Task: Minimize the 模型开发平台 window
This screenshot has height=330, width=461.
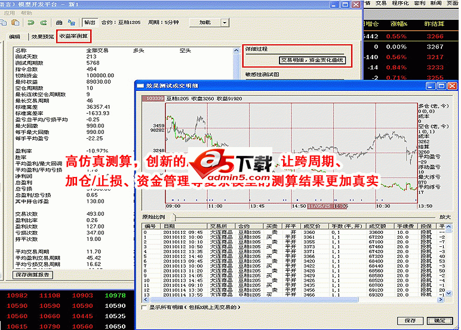Action: 334,5
